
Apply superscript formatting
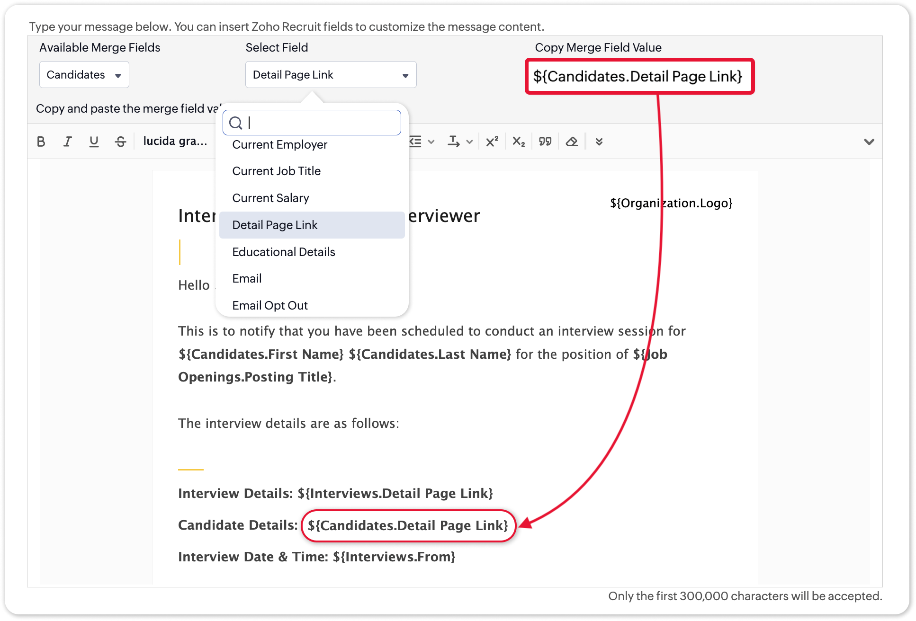pyautogui.click(x=492, y=142)
